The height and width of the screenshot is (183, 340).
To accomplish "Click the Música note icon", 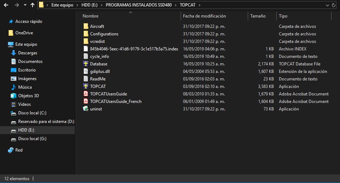I will tap(14, 87).
